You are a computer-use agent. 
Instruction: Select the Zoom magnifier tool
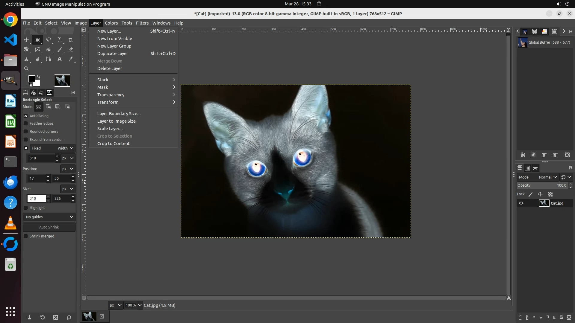(26, 68)
